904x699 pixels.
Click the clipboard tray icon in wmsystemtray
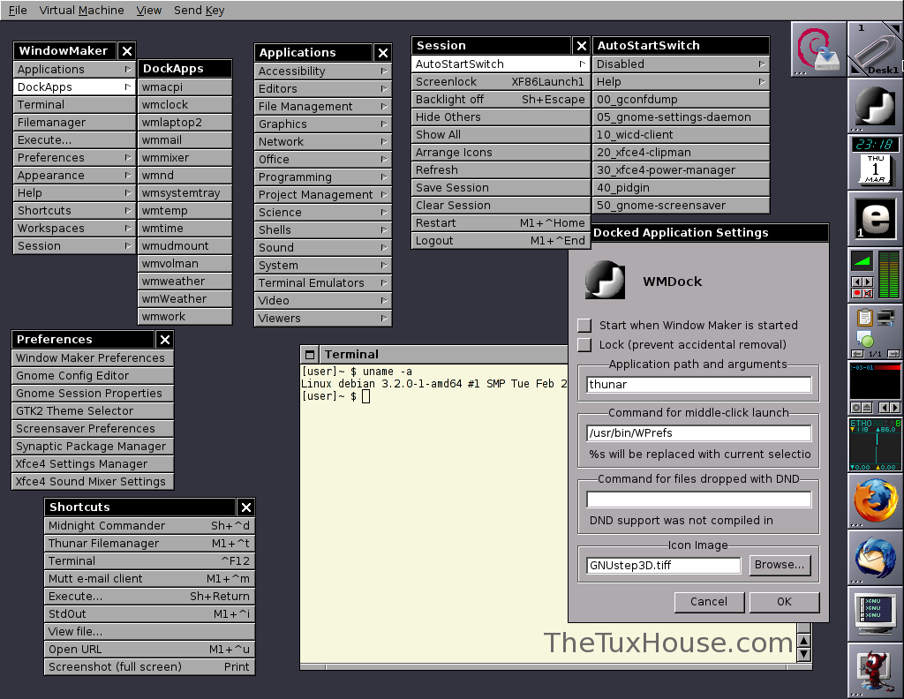[864, 318]
